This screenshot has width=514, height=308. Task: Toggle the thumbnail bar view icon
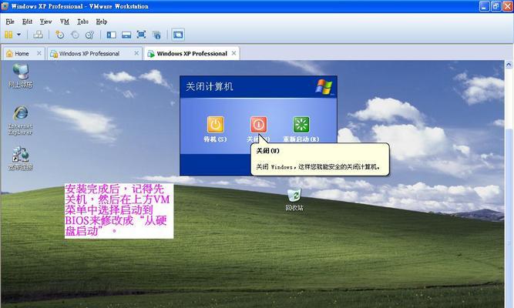pyautogui.click(x=126, y=35)
